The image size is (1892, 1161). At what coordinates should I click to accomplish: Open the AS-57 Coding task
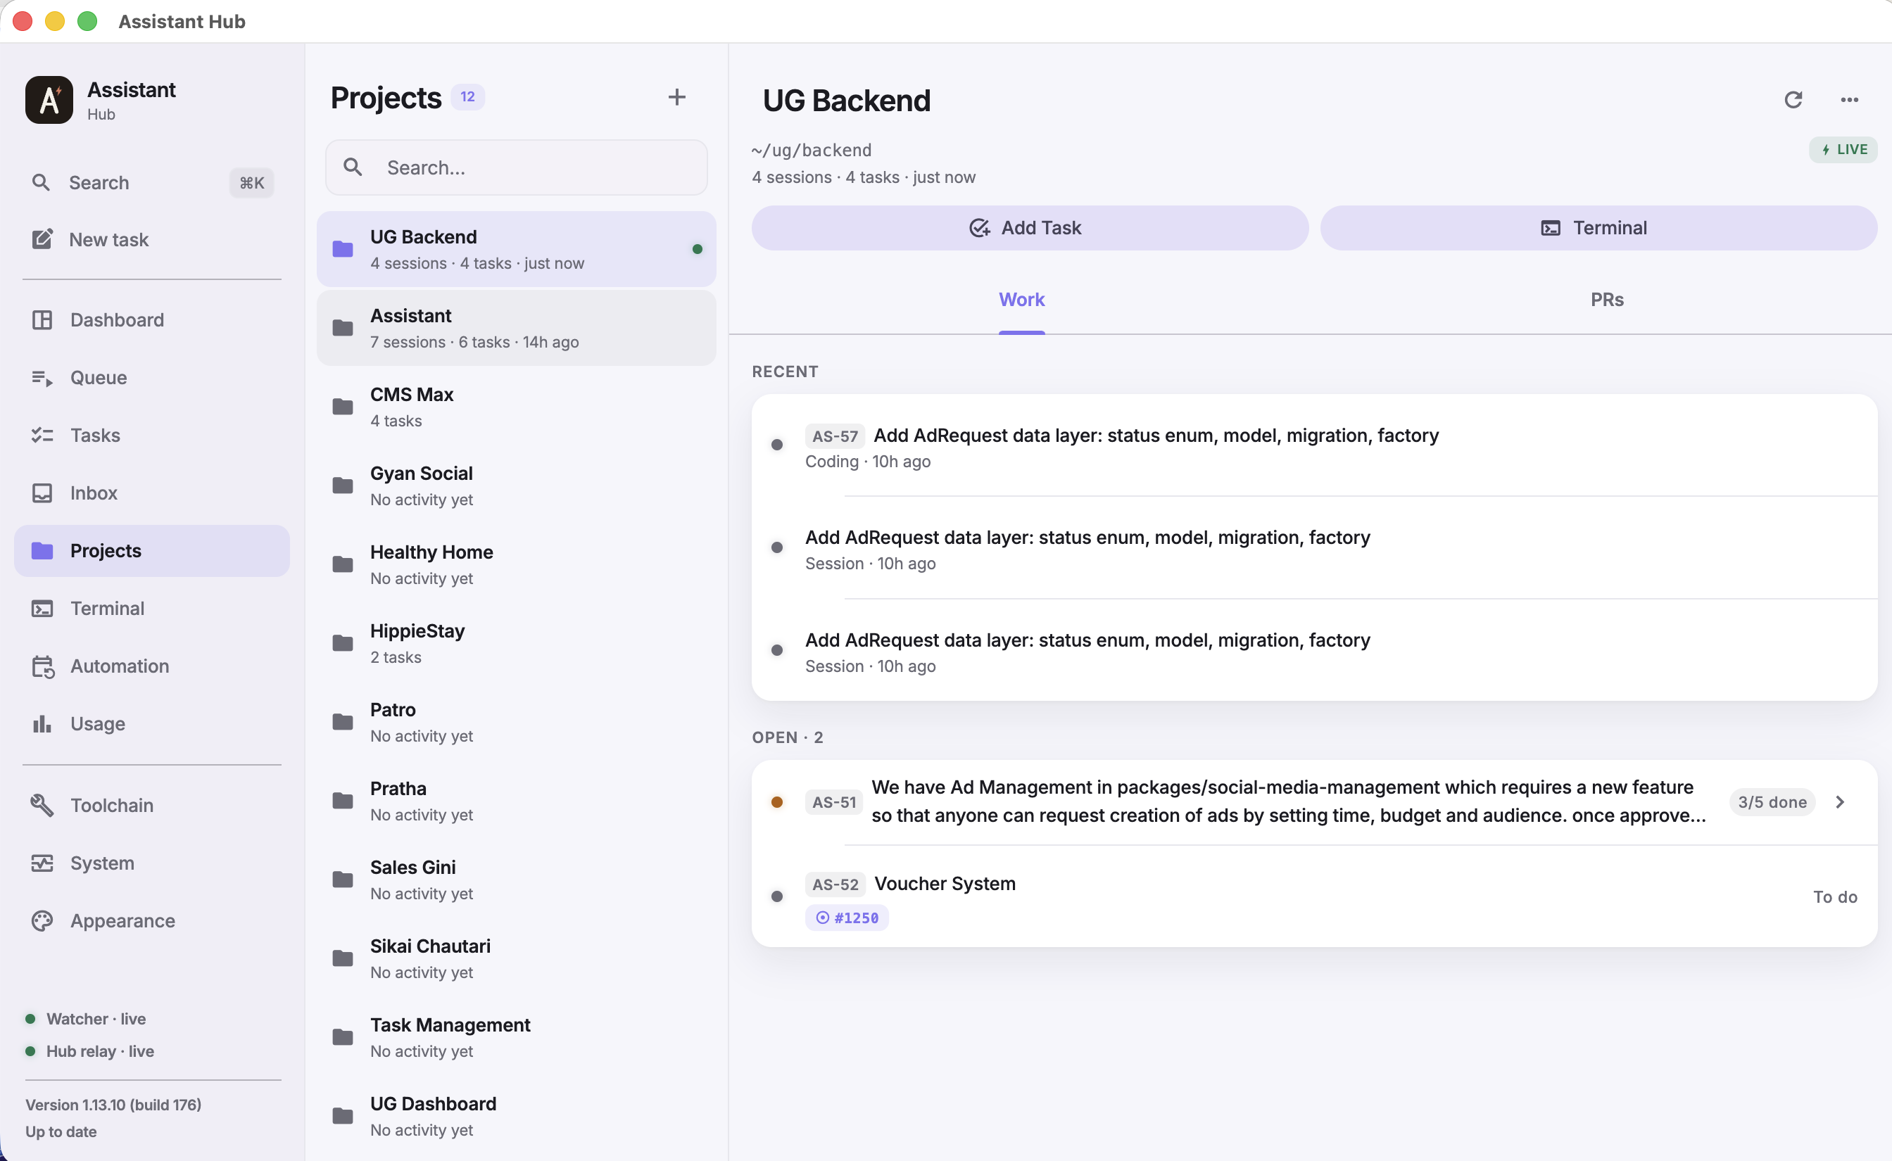coord(1315,447)
